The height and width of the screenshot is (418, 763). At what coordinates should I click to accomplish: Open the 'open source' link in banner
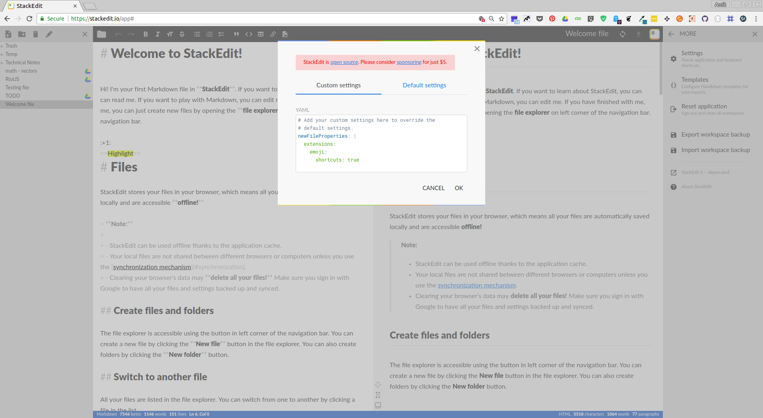point(344,62)
